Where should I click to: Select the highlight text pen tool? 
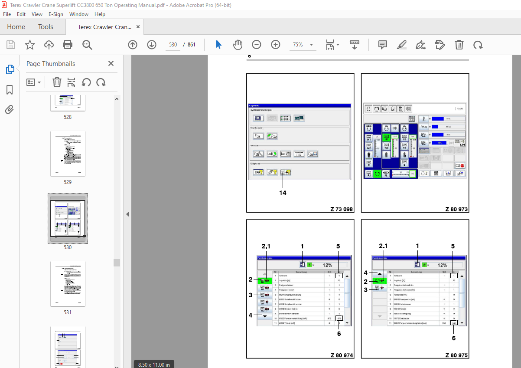[401, 45]
